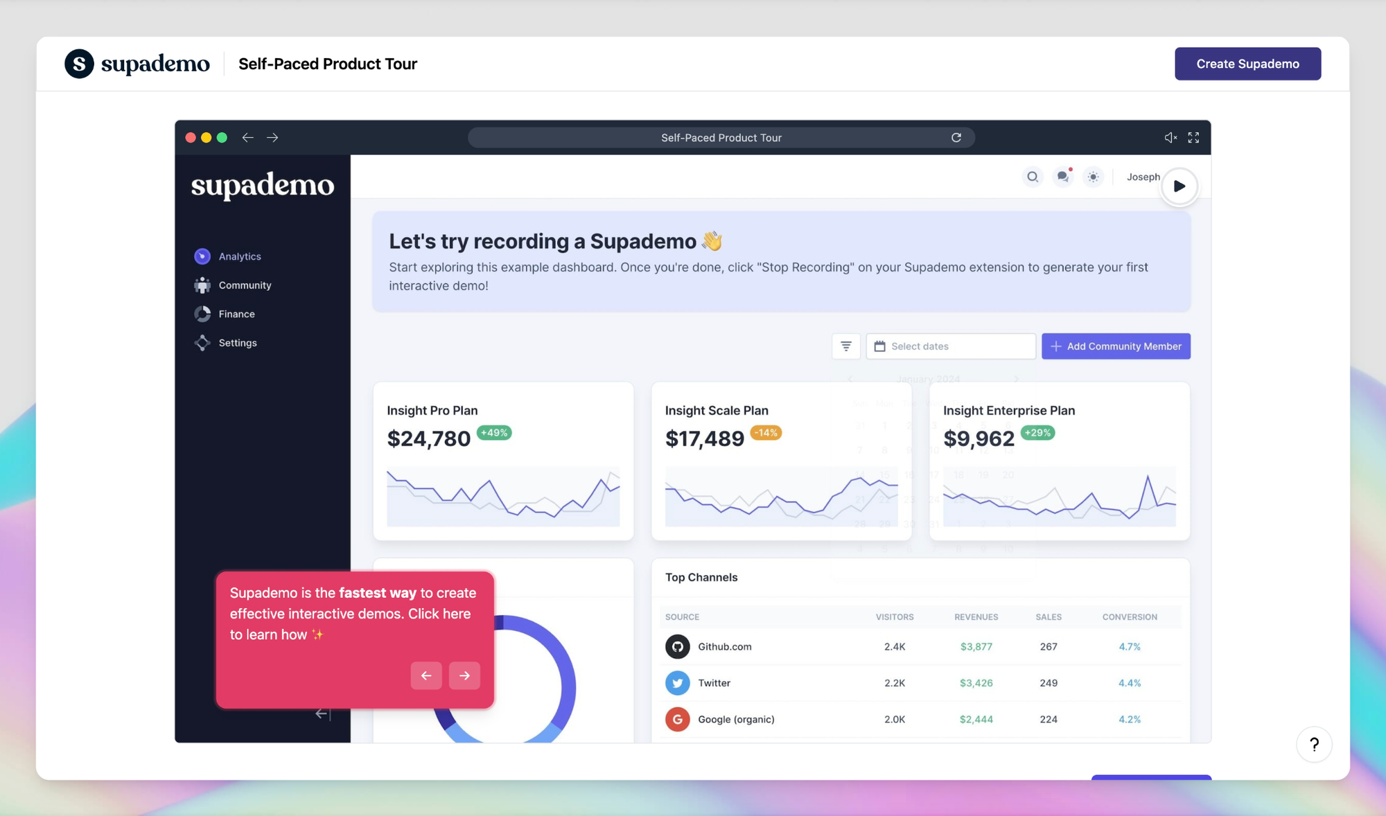Screen dimensions: 1386x816
Task: Sort by the REVENUES column header
Action: tap(976, 617)
